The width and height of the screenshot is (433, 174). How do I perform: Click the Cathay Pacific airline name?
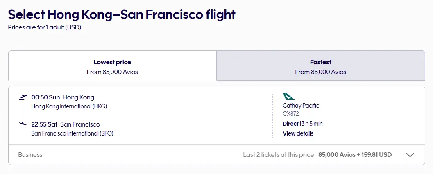(x=301, y=106)
